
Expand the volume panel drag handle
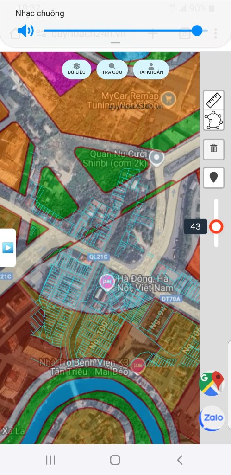116,43
